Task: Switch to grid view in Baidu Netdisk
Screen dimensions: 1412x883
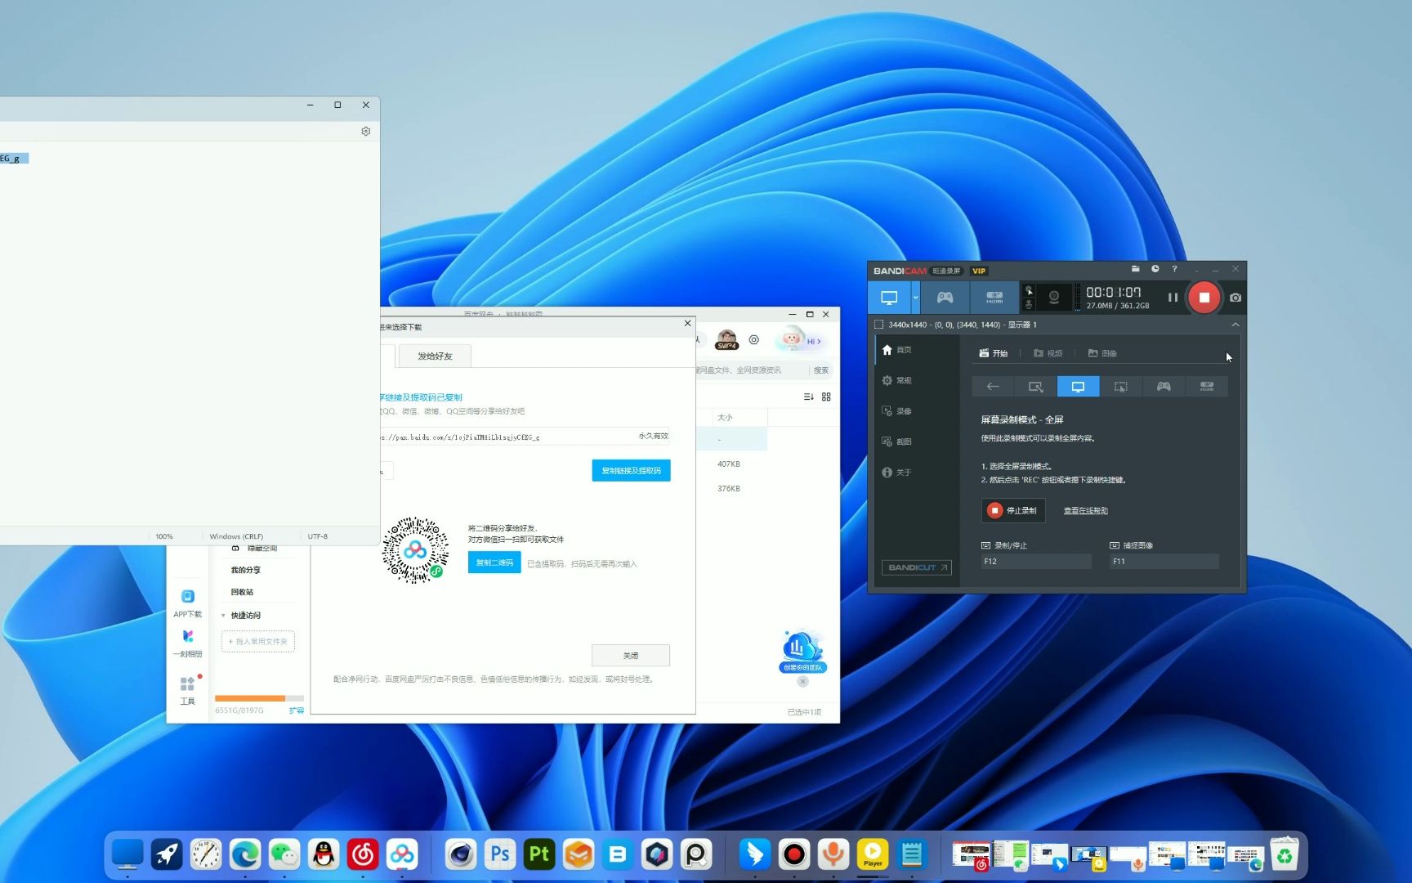Action: (826, 397)
